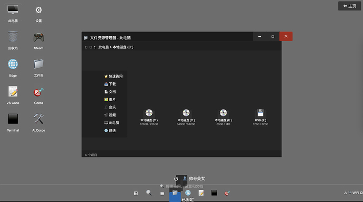
Task: Click the notepad VS Code taskbar icon
Action: (201, 193)
